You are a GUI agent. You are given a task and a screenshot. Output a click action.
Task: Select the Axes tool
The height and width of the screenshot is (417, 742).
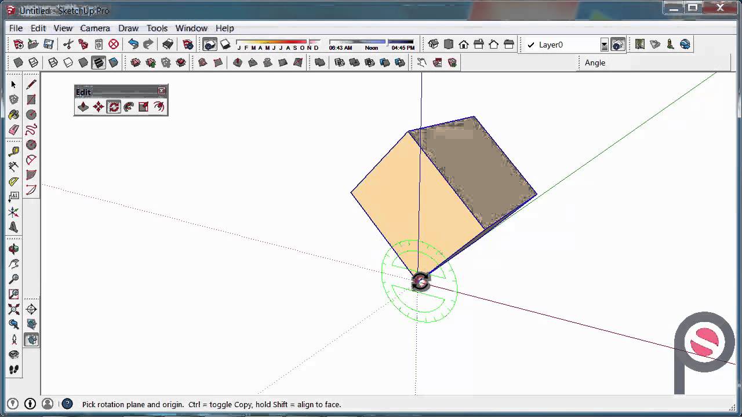point(14,212)
